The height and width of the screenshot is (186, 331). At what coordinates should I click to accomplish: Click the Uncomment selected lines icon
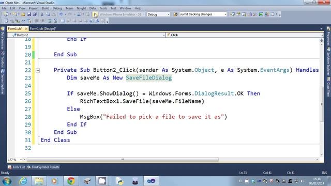tap(55, 21)
